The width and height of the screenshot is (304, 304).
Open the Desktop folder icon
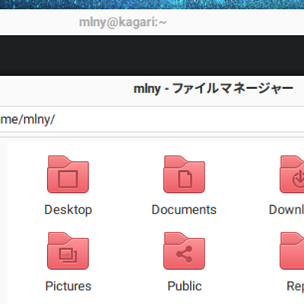click(68, 174)
